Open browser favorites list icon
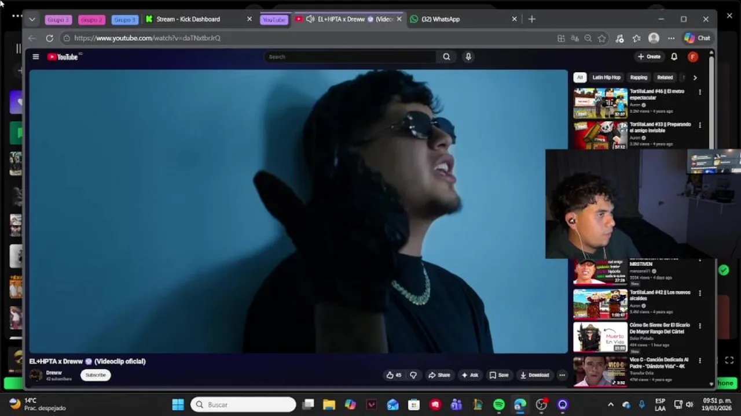 [636, 38]
